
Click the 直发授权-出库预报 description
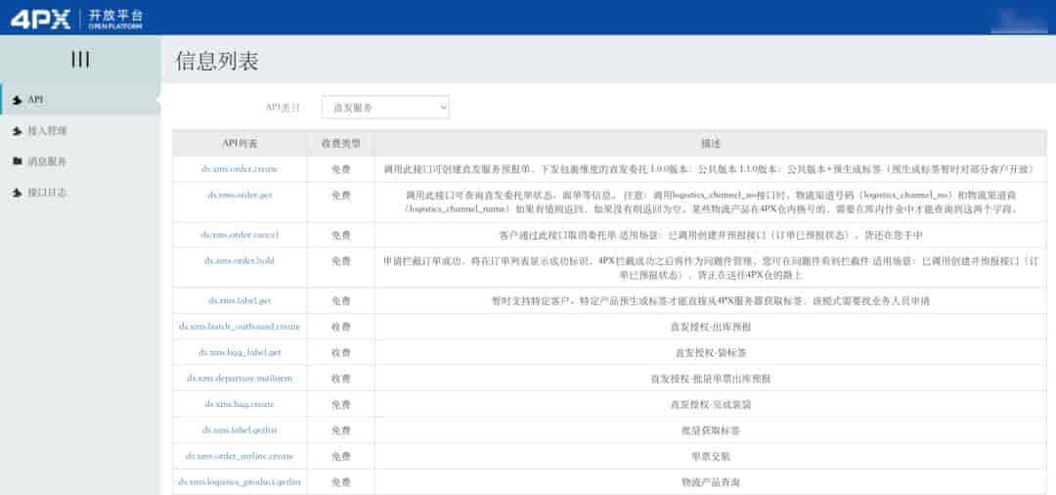[x=711, y=327]
